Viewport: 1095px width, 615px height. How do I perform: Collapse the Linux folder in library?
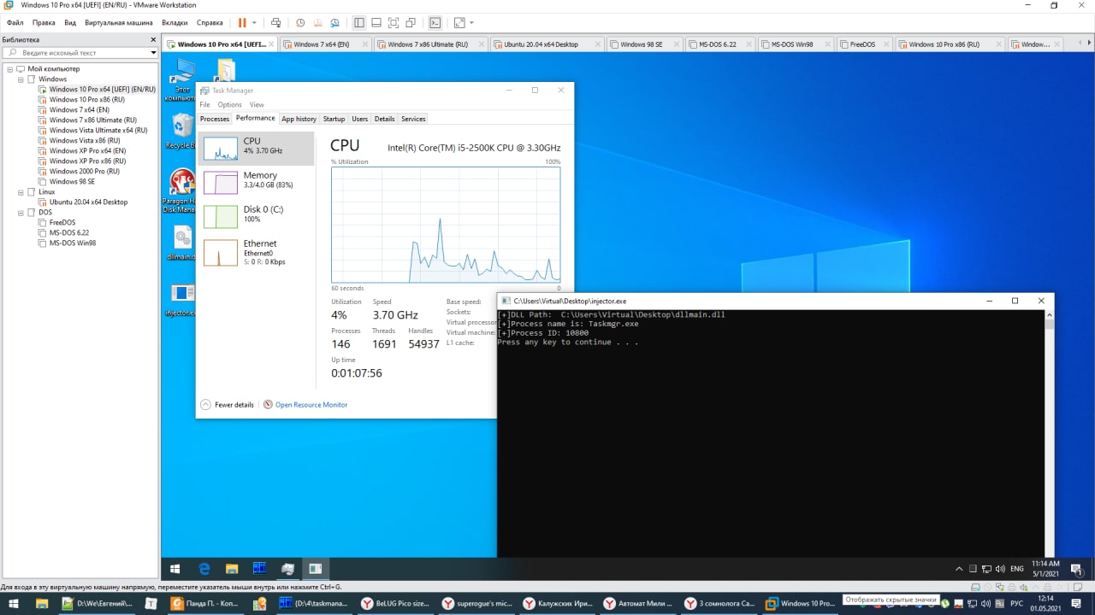click(x=21, y=191)
